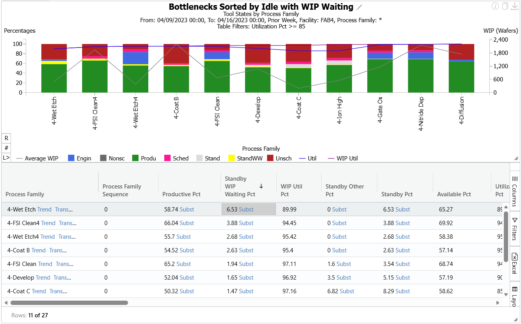
Task: Sort by Available Pct column header
Action: pos(454,194)
